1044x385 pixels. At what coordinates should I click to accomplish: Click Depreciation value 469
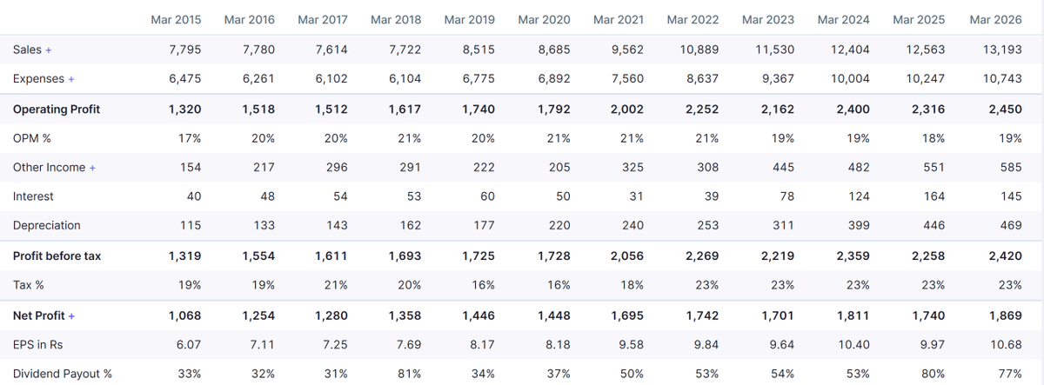point(1012,225)
